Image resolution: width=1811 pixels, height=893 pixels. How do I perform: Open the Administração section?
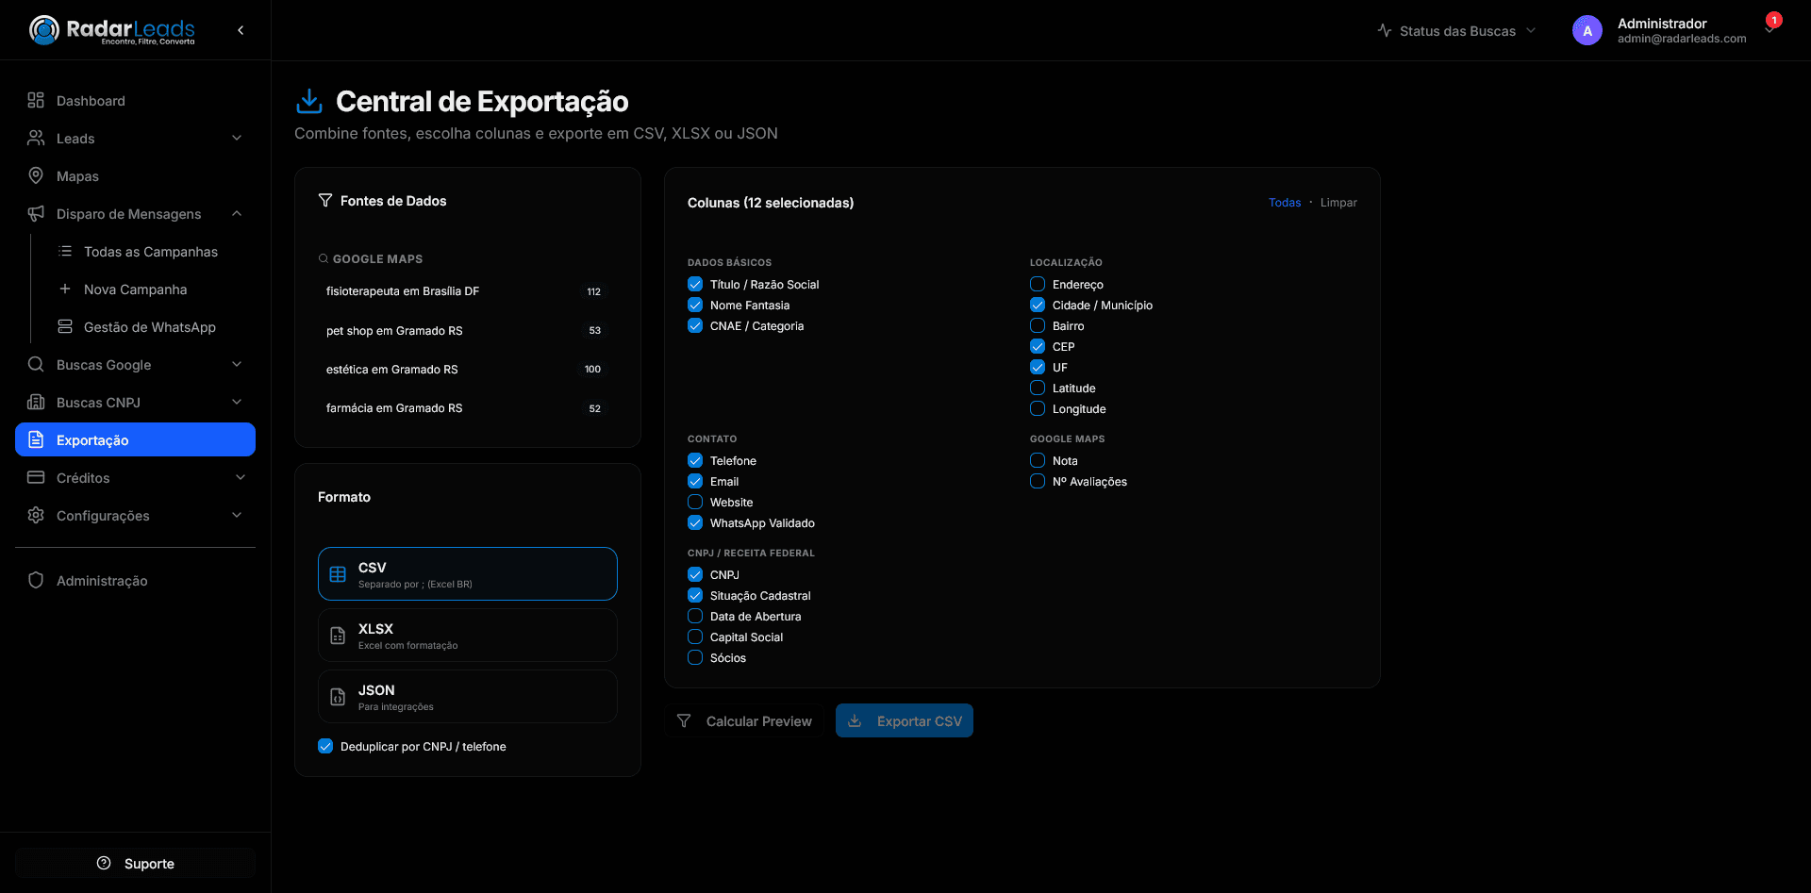coord(135,580)
